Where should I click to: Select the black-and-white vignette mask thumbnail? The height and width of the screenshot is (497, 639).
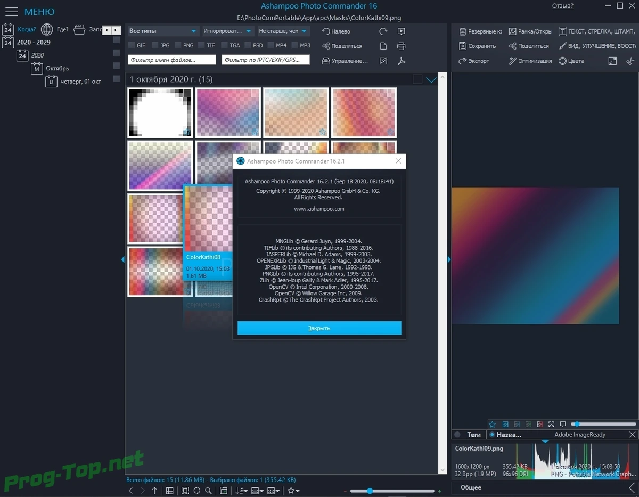pyautogui.click(x=160, y=112)
